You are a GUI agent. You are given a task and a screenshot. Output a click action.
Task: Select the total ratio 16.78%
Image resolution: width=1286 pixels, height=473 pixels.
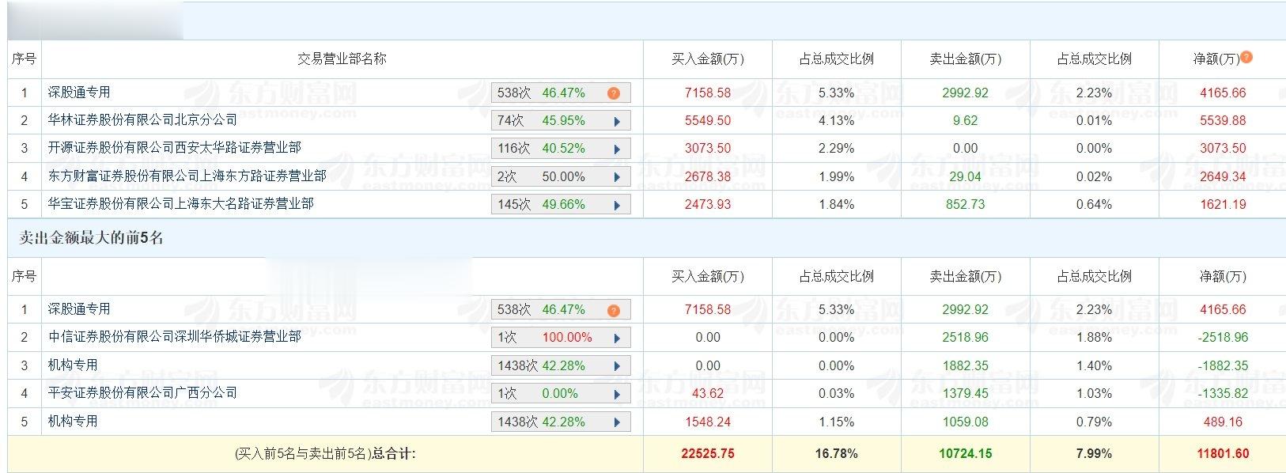point(837,453)
